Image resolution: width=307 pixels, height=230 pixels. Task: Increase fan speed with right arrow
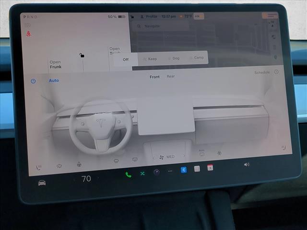pyautogui.click(x=184, y=156)
